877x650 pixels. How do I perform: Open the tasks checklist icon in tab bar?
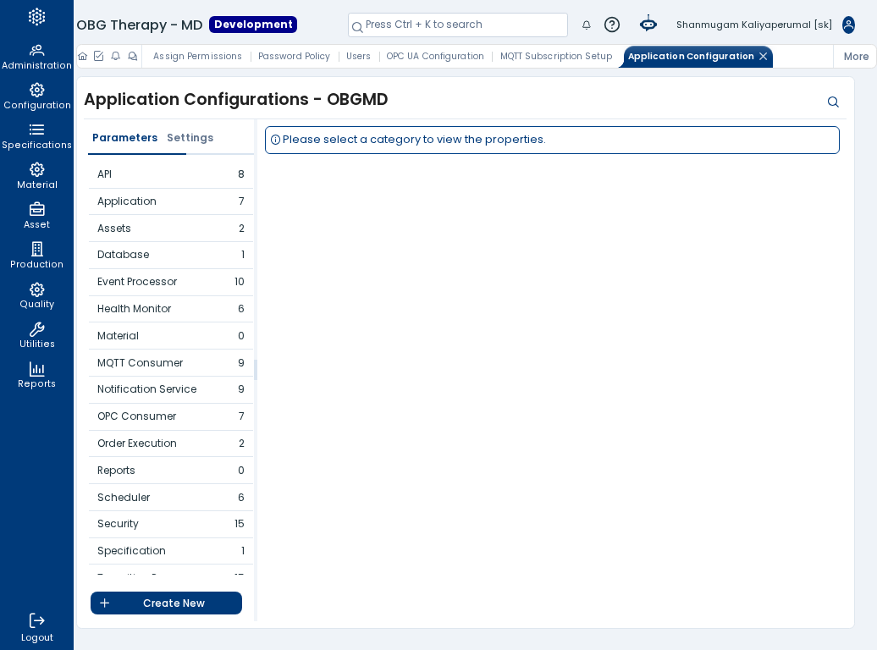tap(99, 56)
